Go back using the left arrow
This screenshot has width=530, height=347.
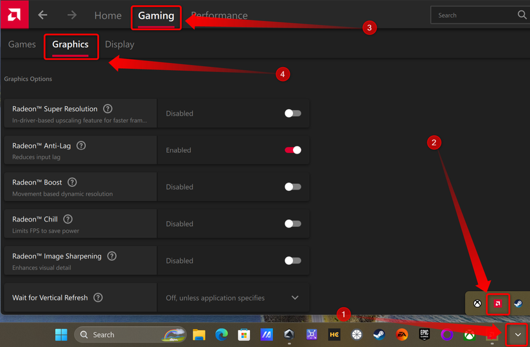pyautogui.click(x=42, y=15)
